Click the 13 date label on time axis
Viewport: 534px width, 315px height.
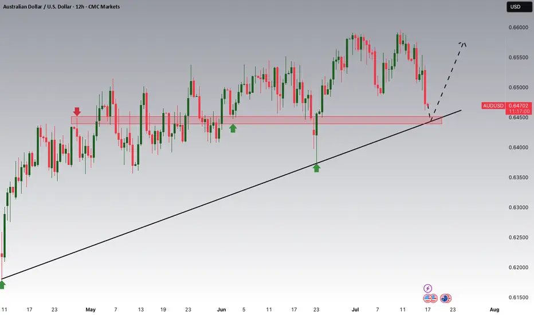[140, 309]
